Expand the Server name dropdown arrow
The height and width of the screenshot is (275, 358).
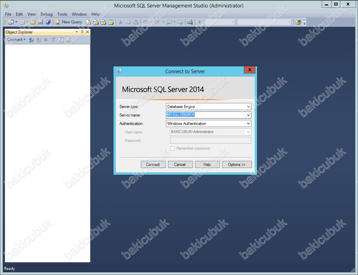click(248, 115)
